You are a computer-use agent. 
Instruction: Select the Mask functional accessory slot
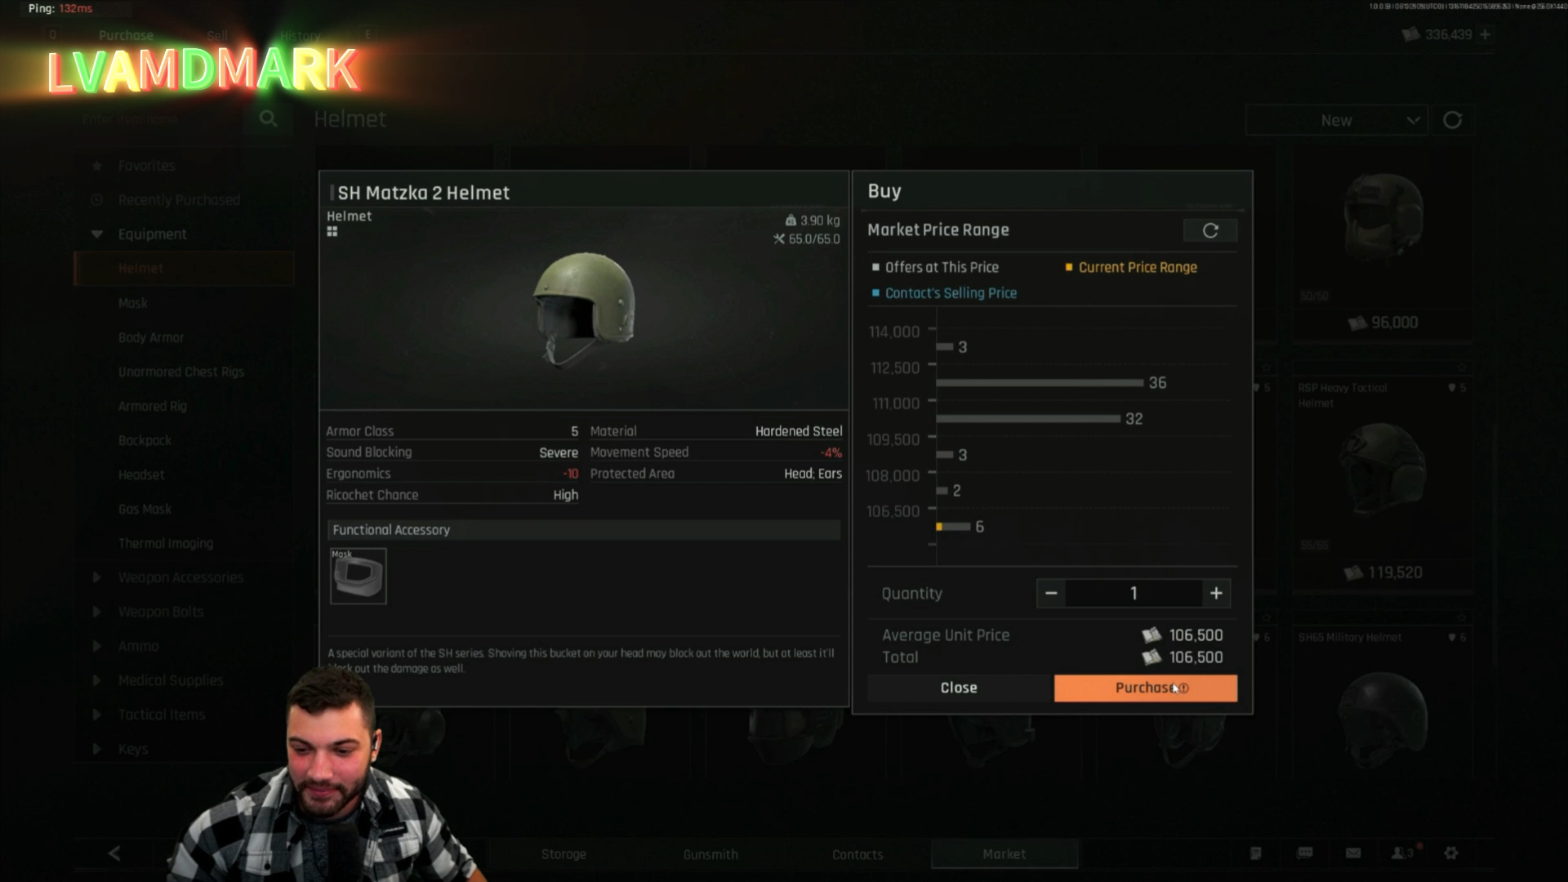coord(358,577)
